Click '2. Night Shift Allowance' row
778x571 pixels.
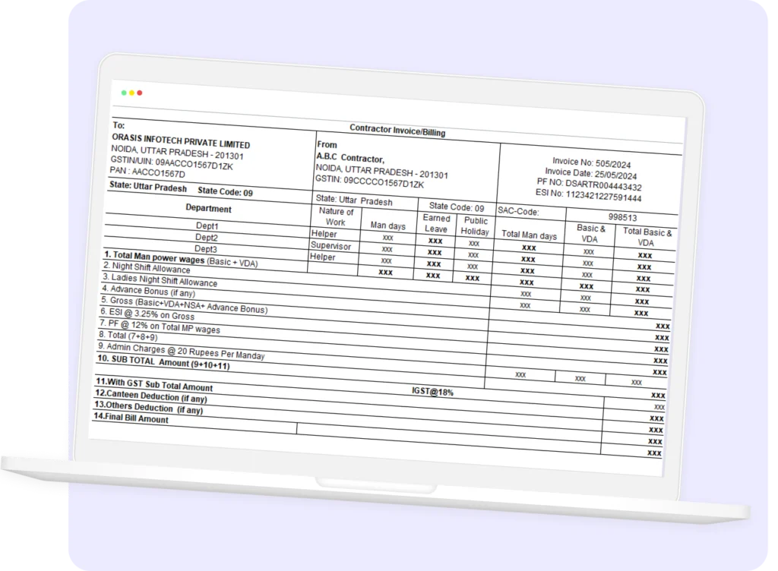[x=147, y=267]
